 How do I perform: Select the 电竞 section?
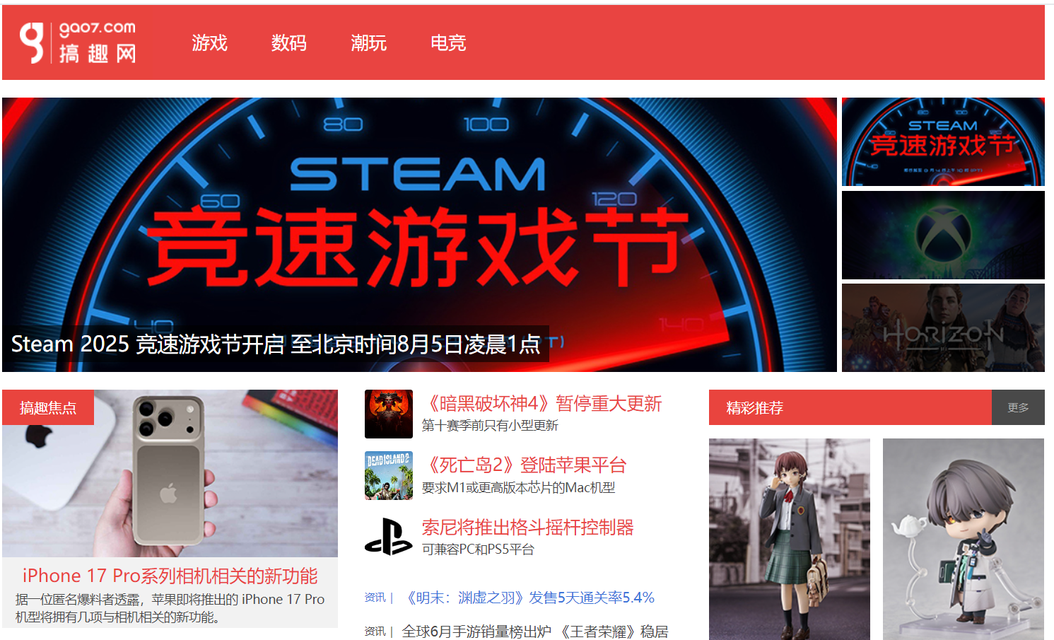[449, 43]
